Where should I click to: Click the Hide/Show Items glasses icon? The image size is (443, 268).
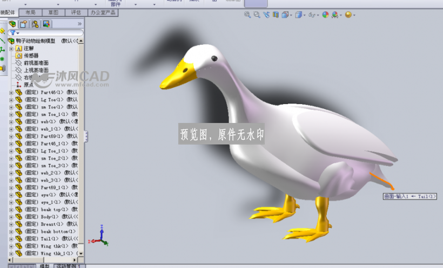pos(312,15)
